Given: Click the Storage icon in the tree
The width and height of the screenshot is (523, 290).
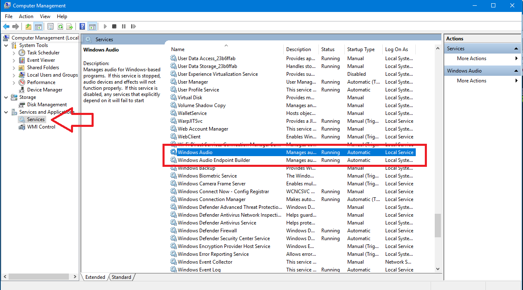Looking at the screenshot, I should click(x=14, y=97).
